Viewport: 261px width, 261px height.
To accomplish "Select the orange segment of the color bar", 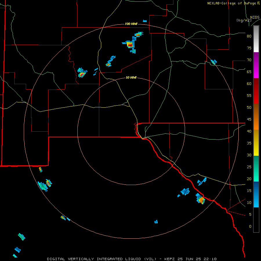I will [x=256, y=123].
